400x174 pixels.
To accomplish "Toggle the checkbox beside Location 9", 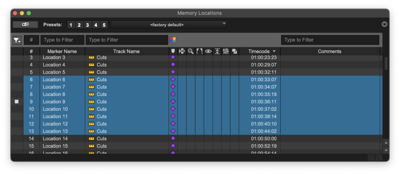I will click(x=17, y=102).
